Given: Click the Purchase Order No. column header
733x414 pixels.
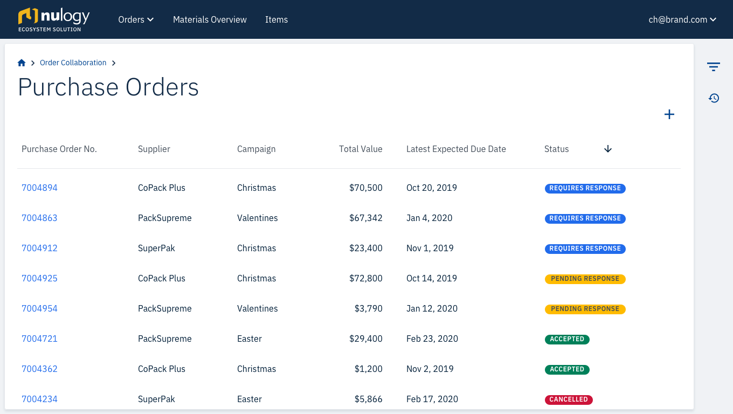Looking at the screenshot, I should click(x=59, y=149).
